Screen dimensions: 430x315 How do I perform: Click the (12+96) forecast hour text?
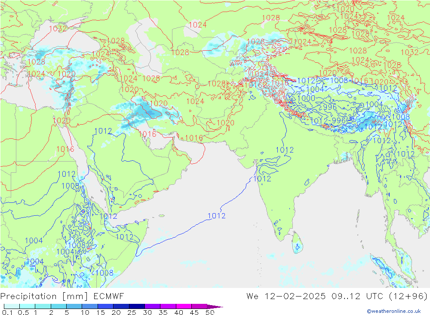click(408, 296)
